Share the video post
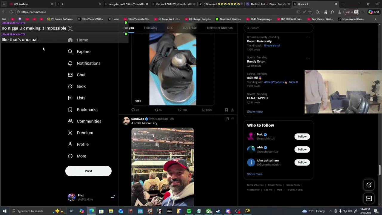Screen dimensions: 382x215 pyautogui.click(x=232, y=110)
